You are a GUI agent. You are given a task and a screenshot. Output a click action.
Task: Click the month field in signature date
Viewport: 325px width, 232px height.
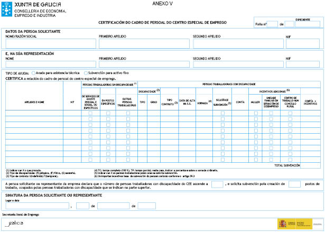pyautogui.click(x=114, y=206)
